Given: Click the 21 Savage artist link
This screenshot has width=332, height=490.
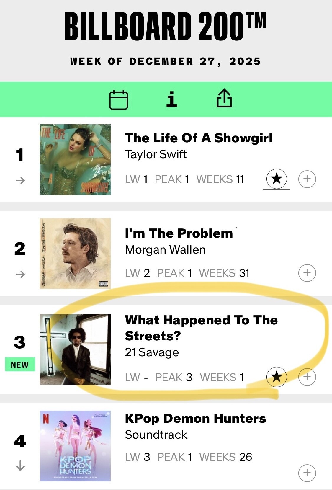Looking at the screenshot, I should tap(152, 352).
